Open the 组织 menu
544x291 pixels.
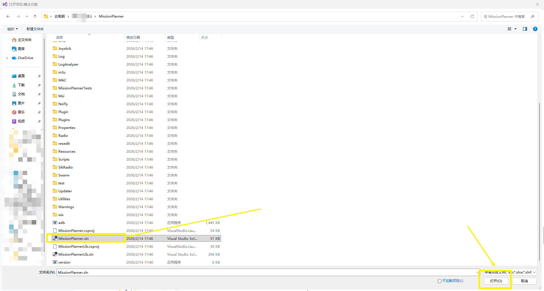pos(12,29)
